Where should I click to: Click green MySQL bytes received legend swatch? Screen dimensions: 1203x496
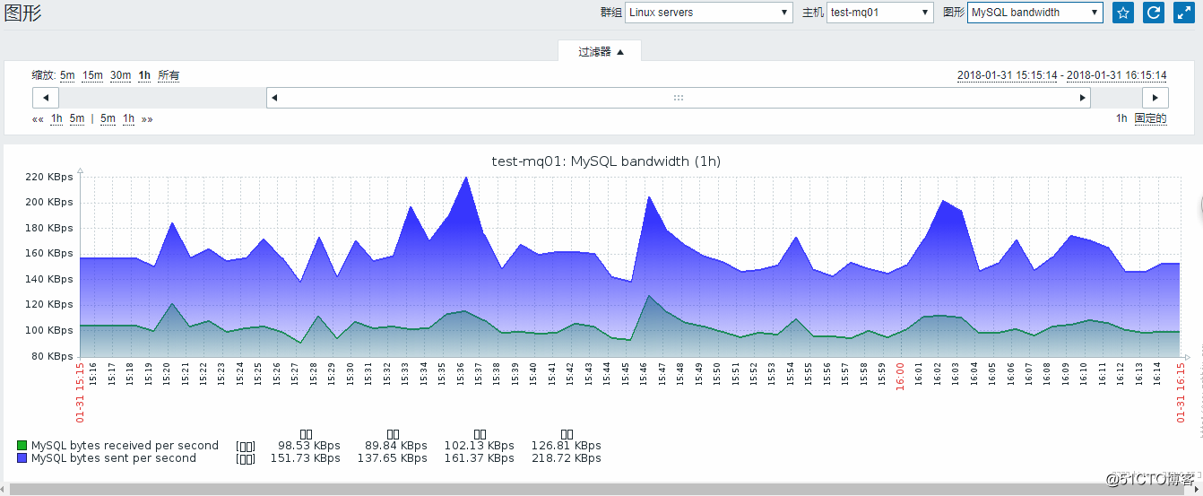click(22, 446)
